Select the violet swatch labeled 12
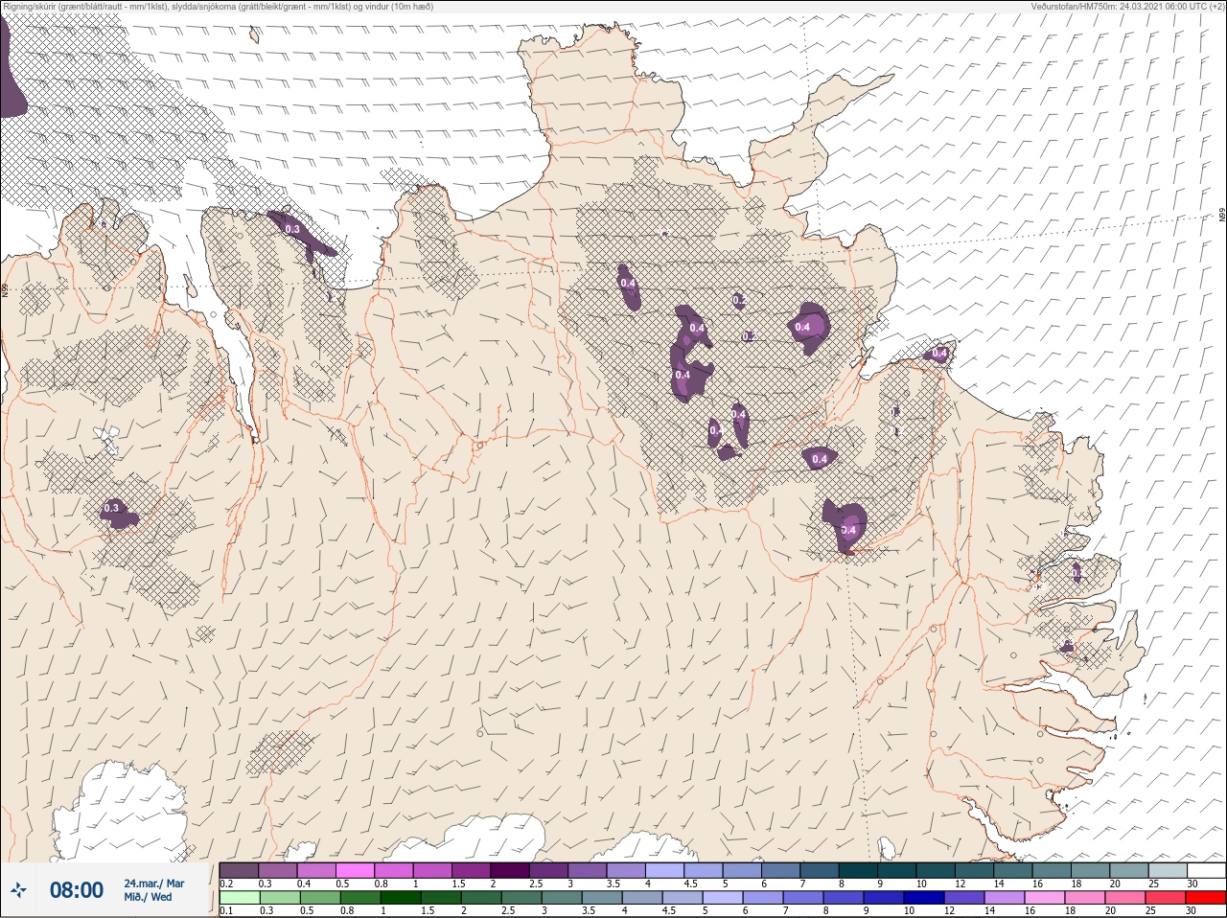Image resolution: width=1227 pixels, height=918 pixels. 965,898
